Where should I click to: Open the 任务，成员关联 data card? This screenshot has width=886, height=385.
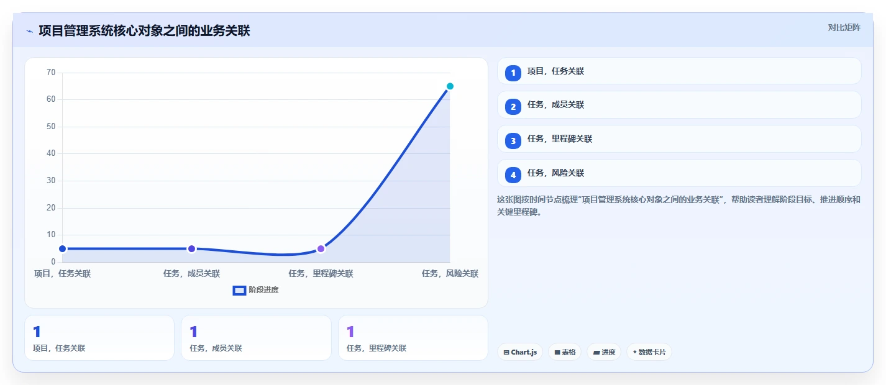[256, 338]
